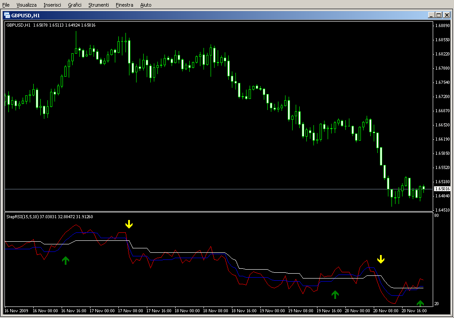Click the 1.65520 price scale value
The image size is (454, 318).
(443, 167)
